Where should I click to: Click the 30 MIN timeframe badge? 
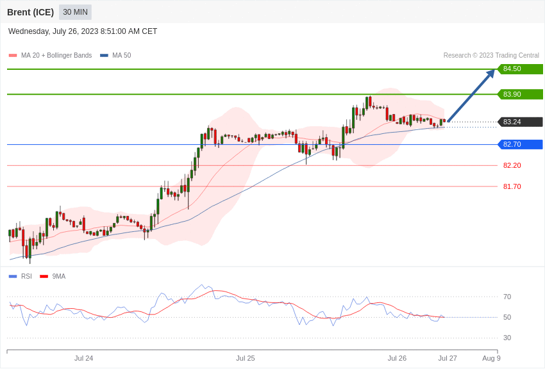75,12
